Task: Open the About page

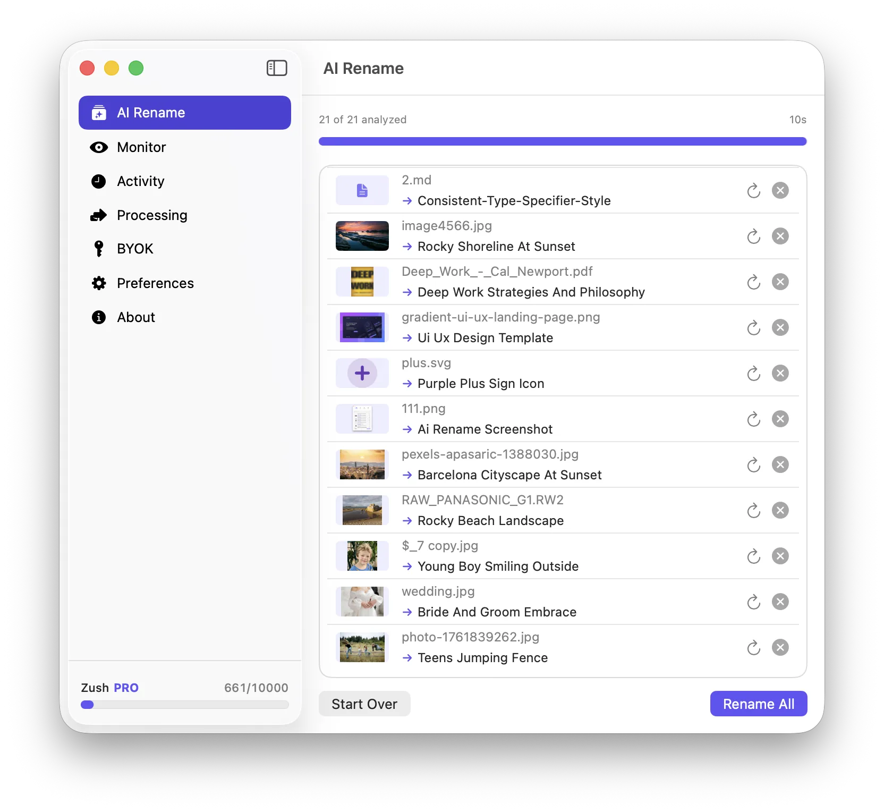Action: [135, 317]
